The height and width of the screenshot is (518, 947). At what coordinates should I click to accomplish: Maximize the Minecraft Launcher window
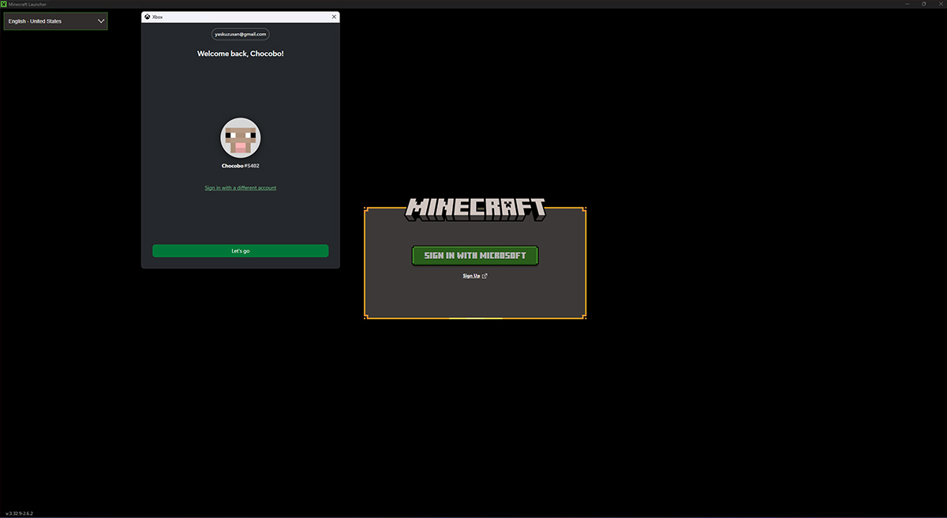click(x=924, y=4)
